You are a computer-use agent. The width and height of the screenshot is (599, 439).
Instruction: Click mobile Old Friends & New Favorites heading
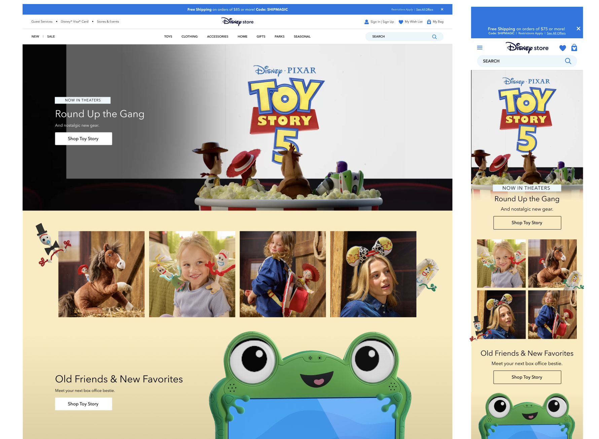click(x=527, y=353)
